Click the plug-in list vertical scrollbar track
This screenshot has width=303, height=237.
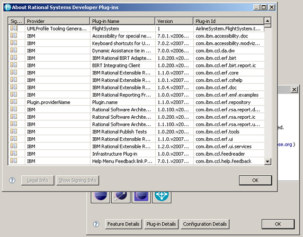pyautogui.click(x=268, y=92)
